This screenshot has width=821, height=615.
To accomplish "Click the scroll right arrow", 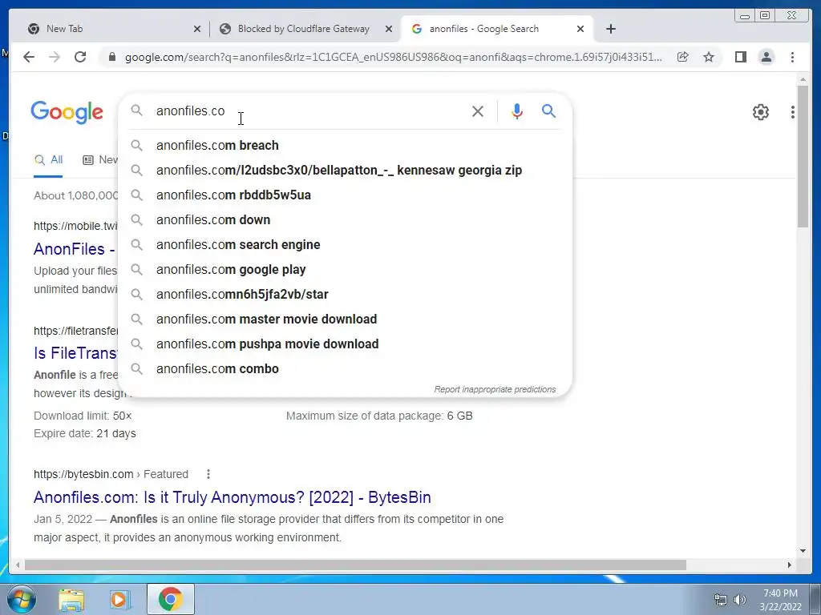I will click(x=790, y=565).
